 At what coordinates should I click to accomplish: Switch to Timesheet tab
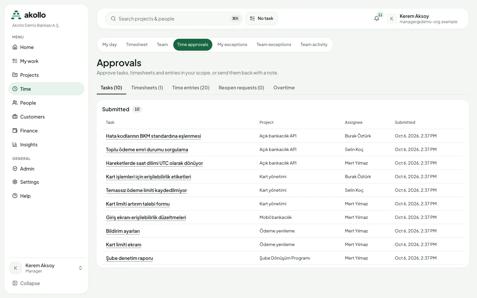click(x=137, y=45)
